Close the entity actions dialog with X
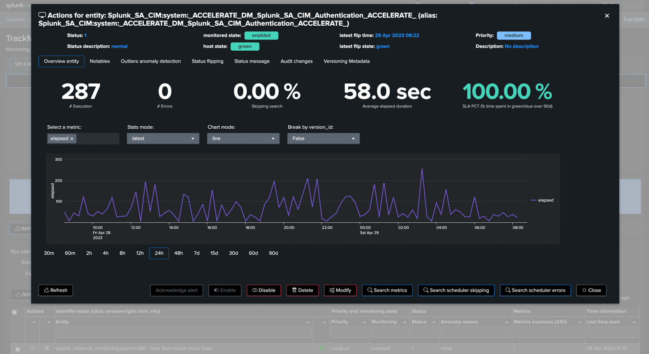Screen dimensions: 649x354 [x=607, y=16]
